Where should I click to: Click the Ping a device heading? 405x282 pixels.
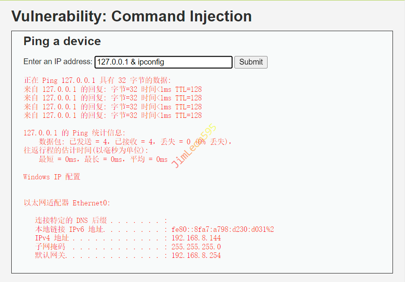(x=62, y=41)
